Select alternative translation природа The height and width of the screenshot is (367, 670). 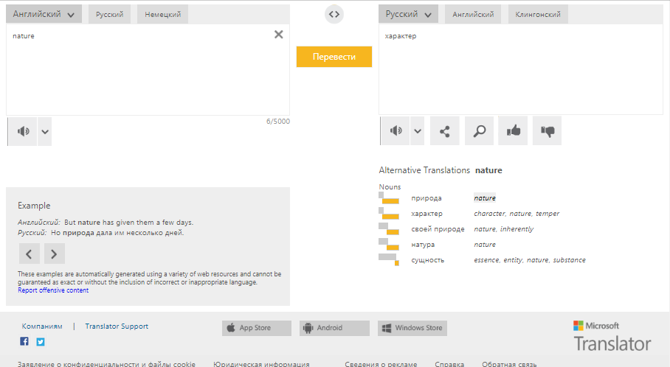(x=426, y=198)
